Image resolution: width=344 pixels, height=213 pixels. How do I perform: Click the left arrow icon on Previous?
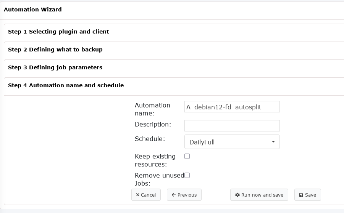pos(174,195)
